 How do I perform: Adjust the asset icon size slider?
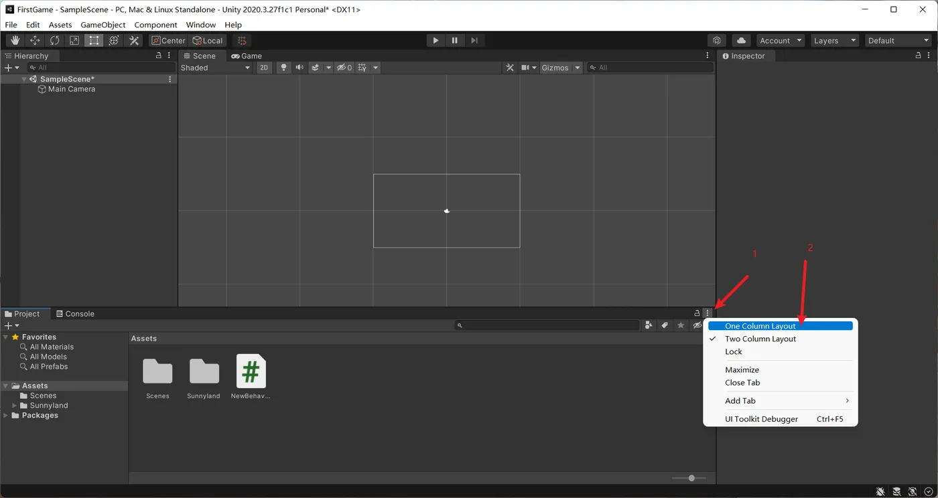point(690,478)
